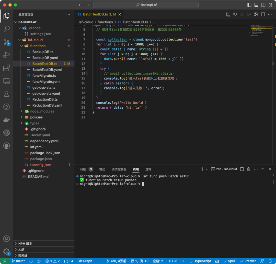This screenshot has width=276, height=264.
Task: Collapse the laf-cloud folder
Action: (19, 40)
